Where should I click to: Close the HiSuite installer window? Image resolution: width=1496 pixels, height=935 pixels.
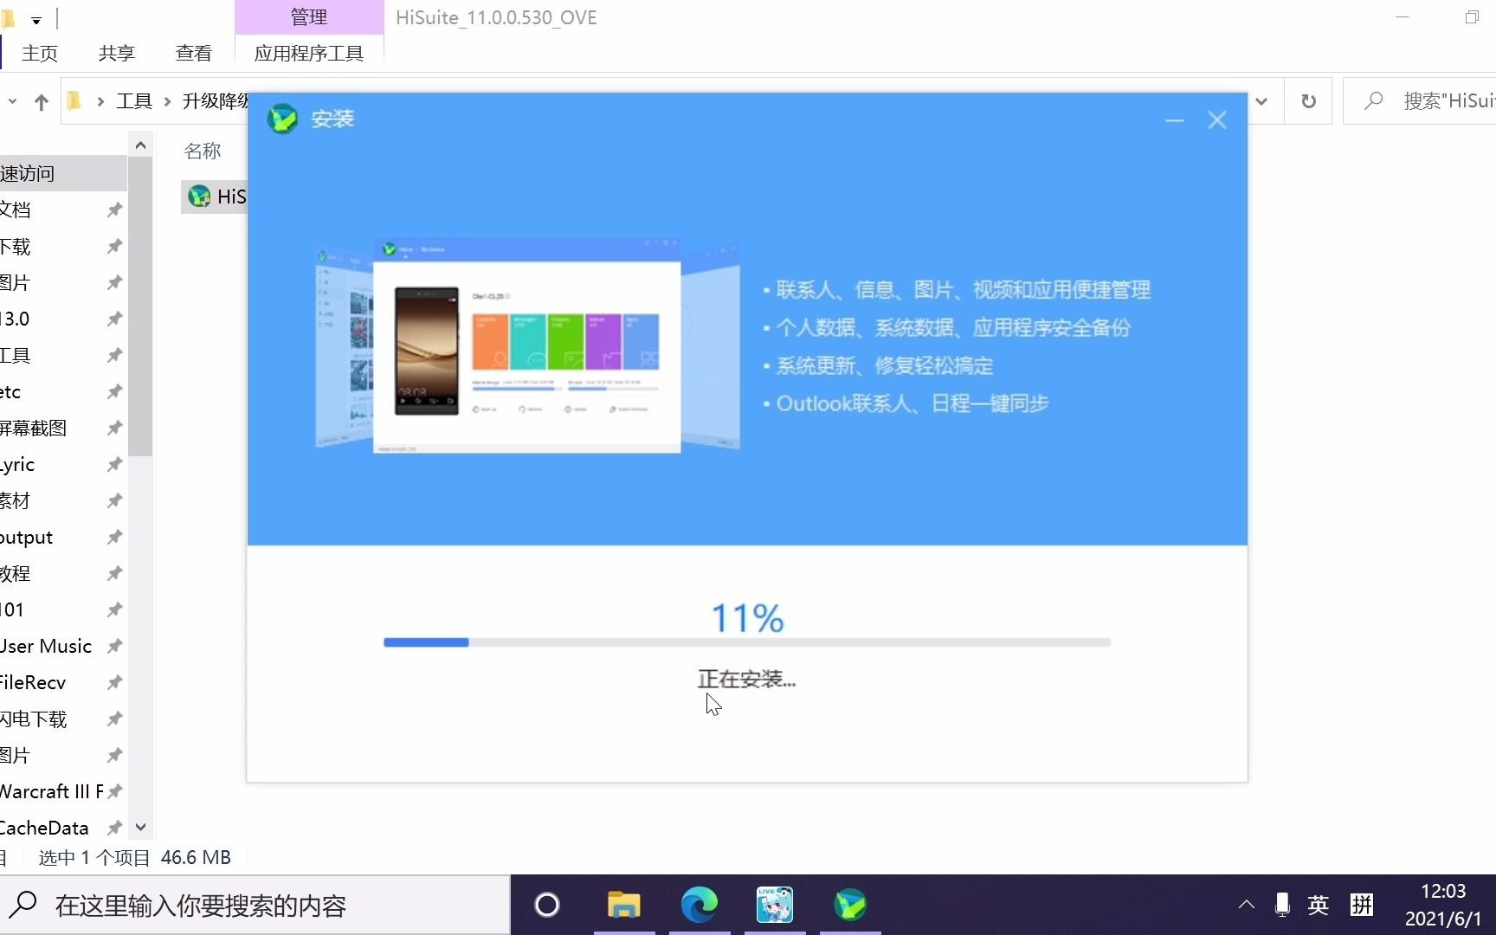pos(1216,120)
